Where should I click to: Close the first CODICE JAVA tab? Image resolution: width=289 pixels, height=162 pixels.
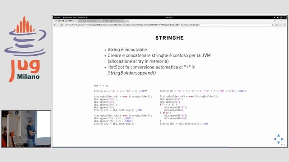[76, 21]
